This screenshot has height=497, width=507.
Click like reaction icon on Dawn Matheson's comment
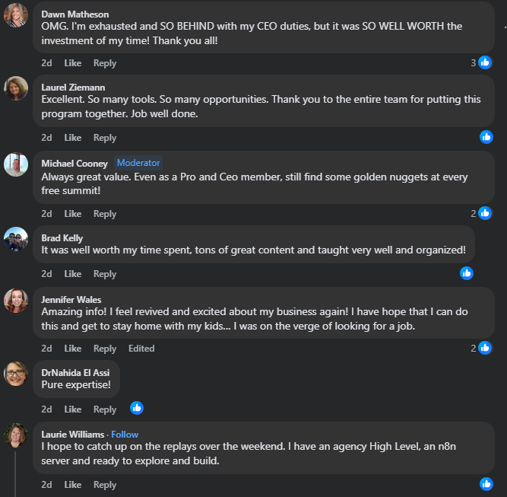pyautogui.click(x=485, y=63)
